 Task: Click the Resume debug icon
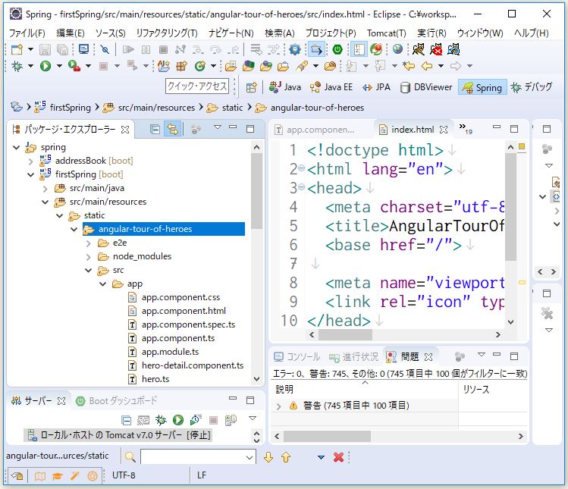tap(128, 49)
